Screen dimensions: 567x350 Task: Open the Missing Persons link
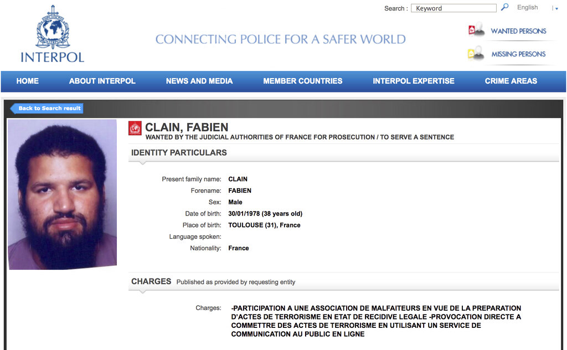click(518, 54)
